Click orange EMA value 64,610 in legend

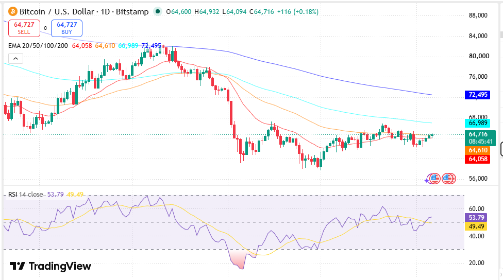(x=105, y=46)
